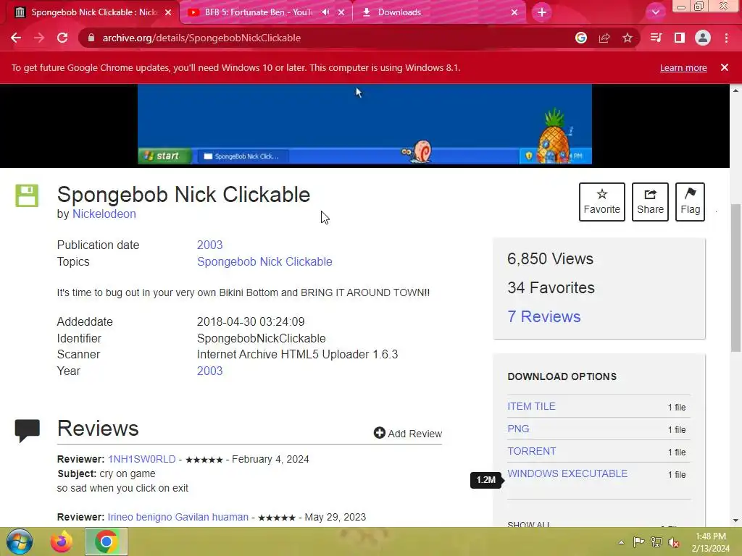
Task: Click the emulator screenshot preview
Action: pyautogui.click(x=364, y=125)
